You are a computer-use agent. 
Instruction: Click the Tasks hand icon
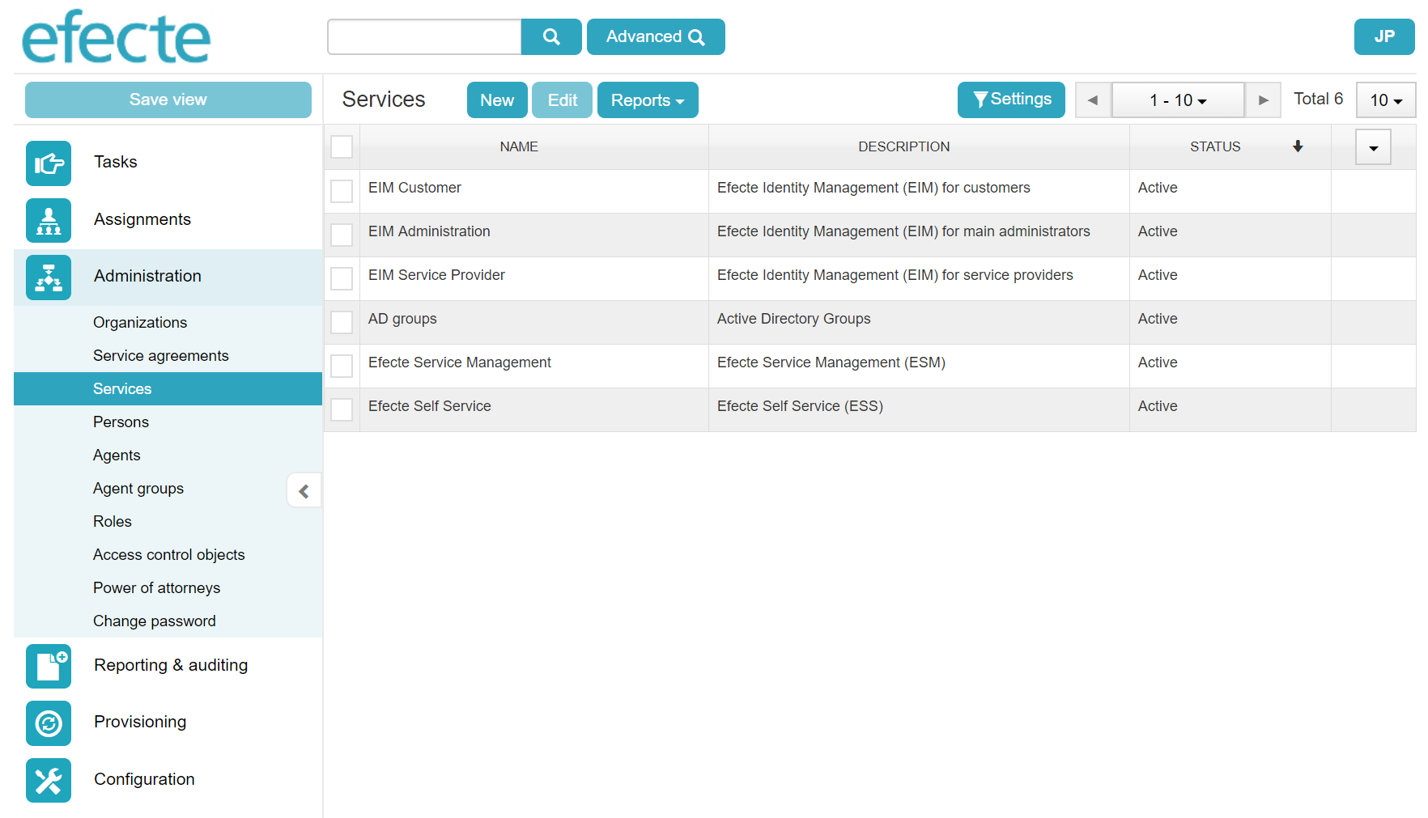click(x=49, y=163)
